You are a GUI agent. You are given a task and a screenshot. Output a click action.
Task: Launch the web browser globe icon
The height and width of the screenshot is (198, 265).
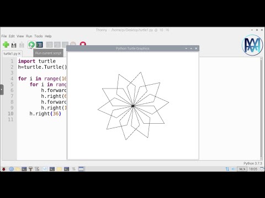coord(11,169)
